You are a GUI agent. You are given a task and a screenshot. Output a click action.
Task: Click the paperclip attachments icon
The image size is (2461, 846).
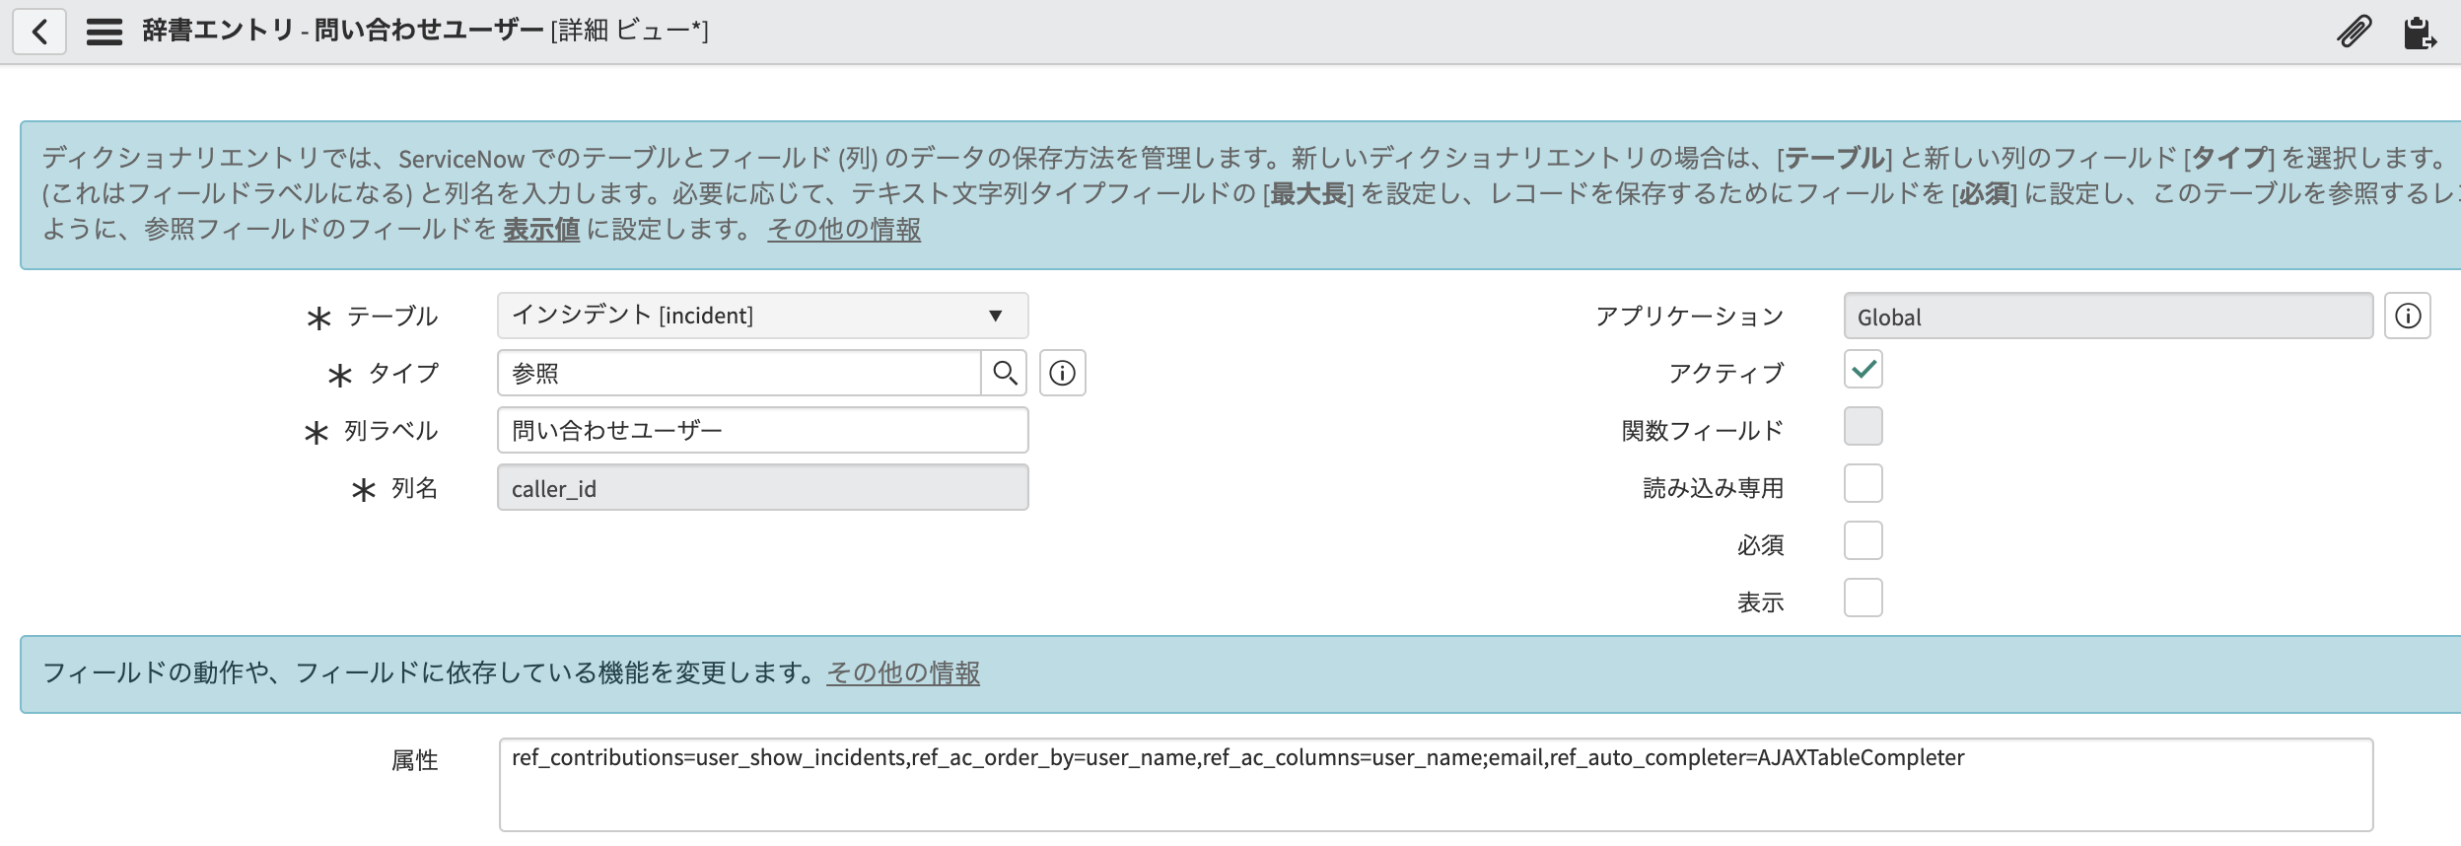(2355, 32)
